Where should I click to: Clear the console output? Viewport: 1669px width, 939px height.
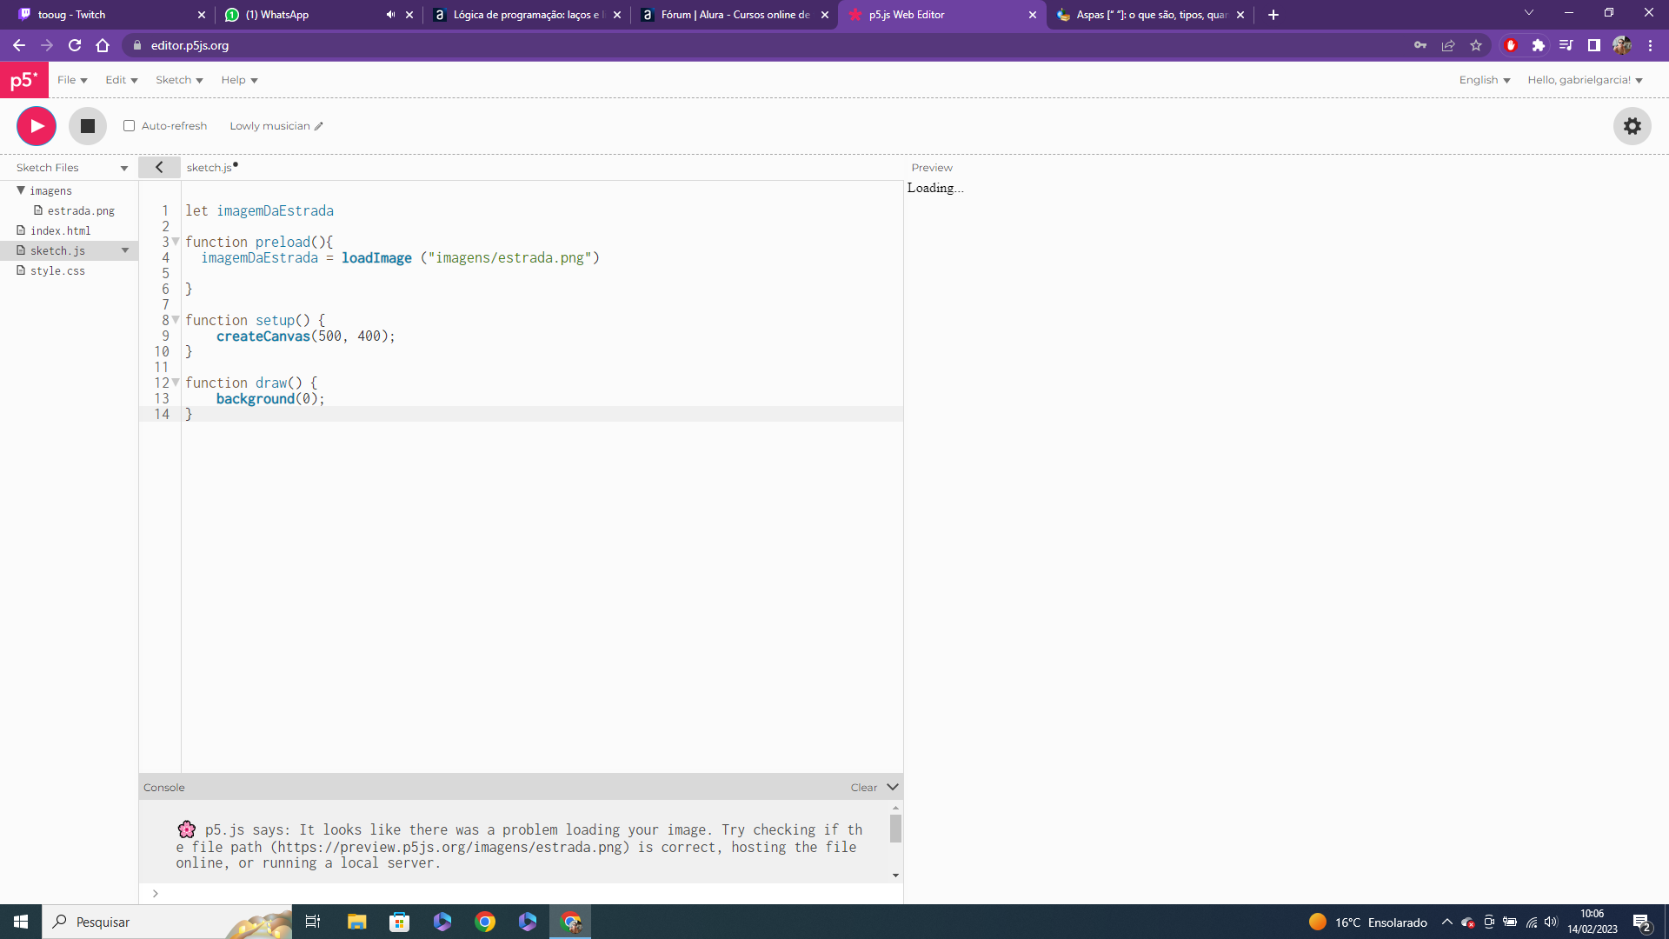[864, 788]
